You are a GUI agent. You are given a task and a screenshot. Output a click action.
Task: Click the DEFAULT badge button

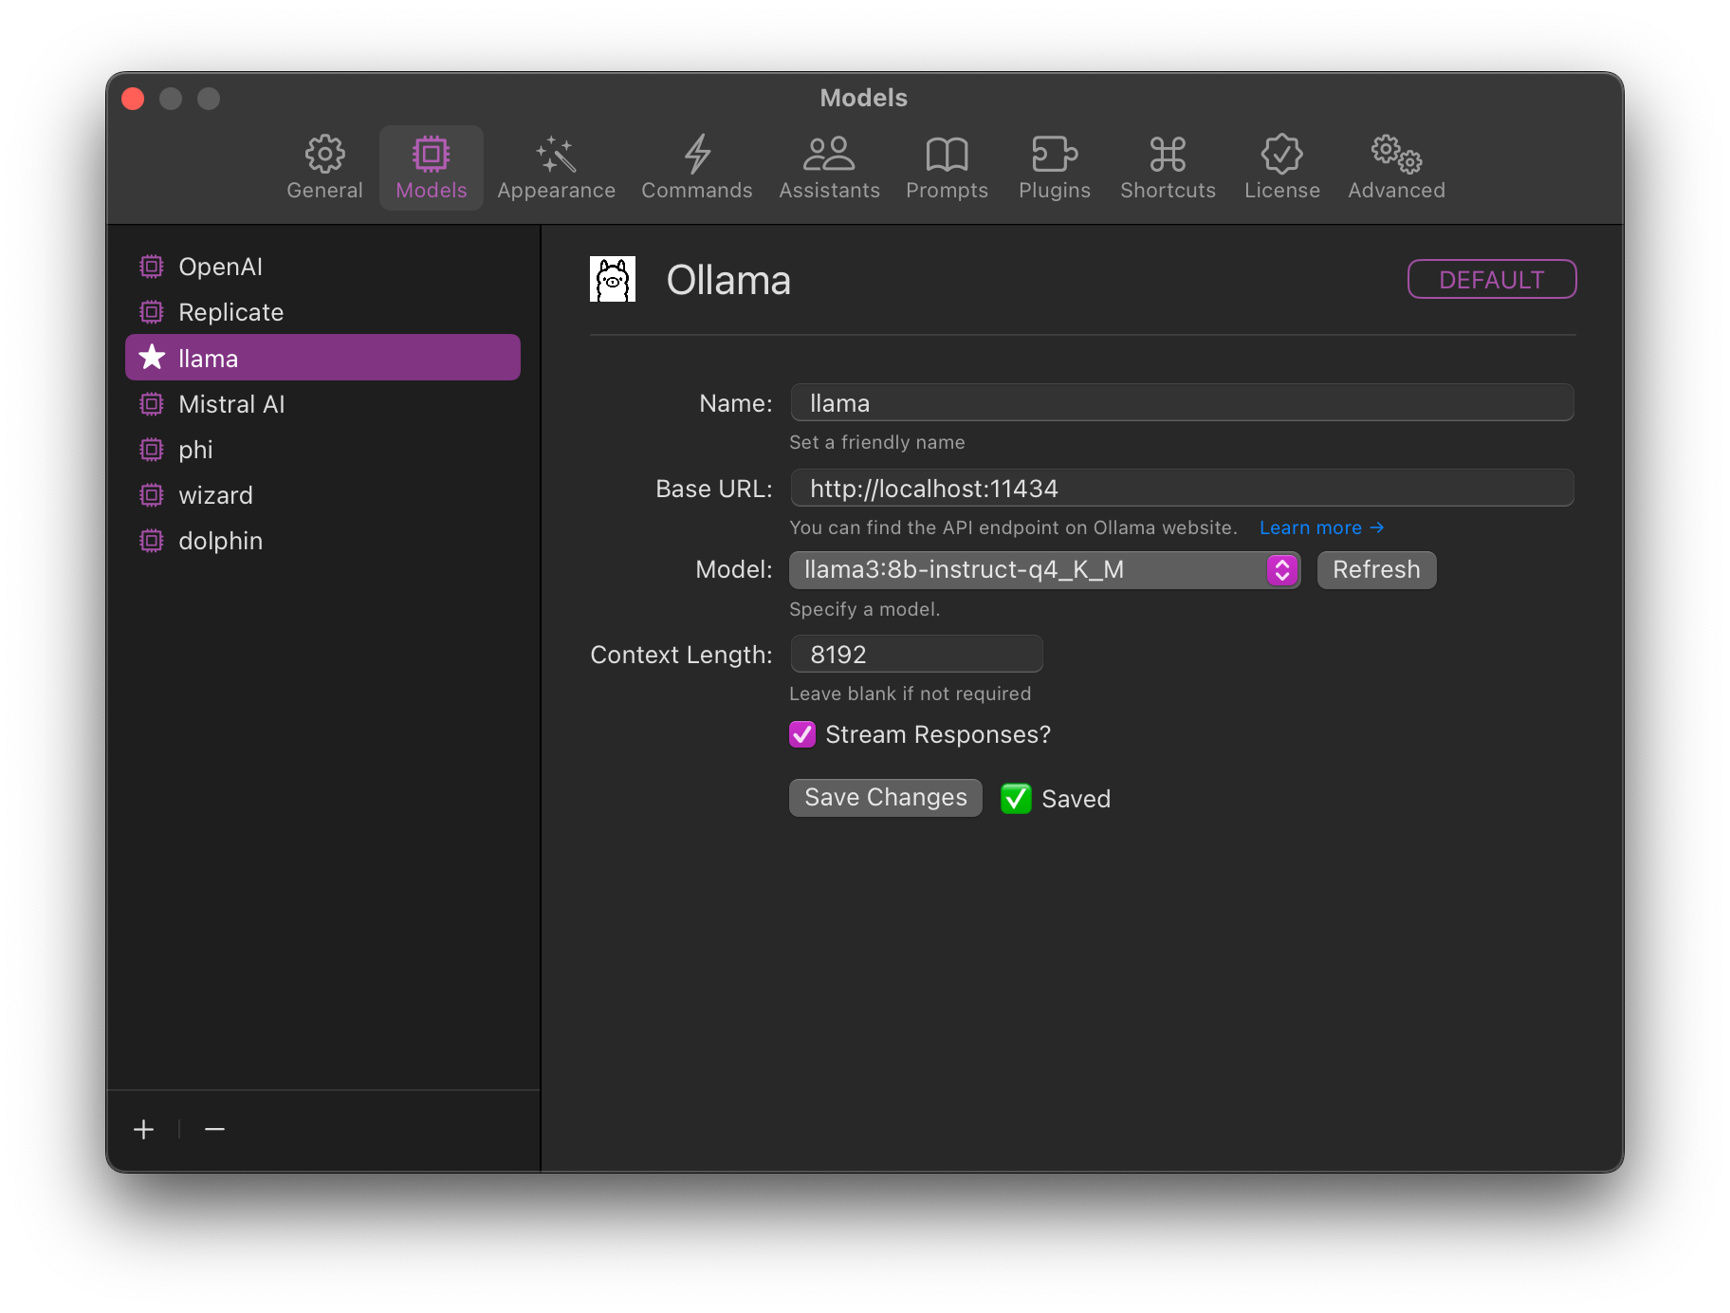pyautogui.click(x=1491, y=280)
